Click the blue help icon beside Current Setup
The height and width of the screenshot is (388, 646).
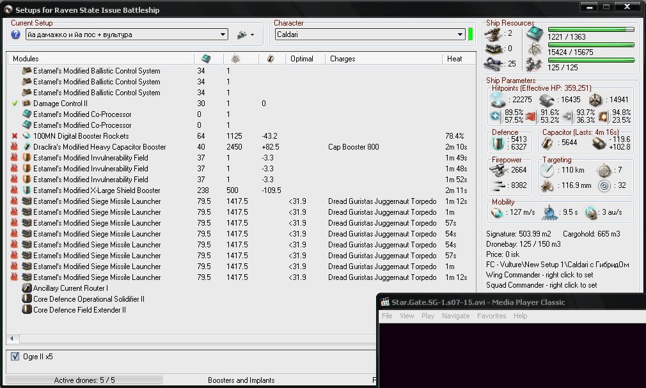coord(16,35)
